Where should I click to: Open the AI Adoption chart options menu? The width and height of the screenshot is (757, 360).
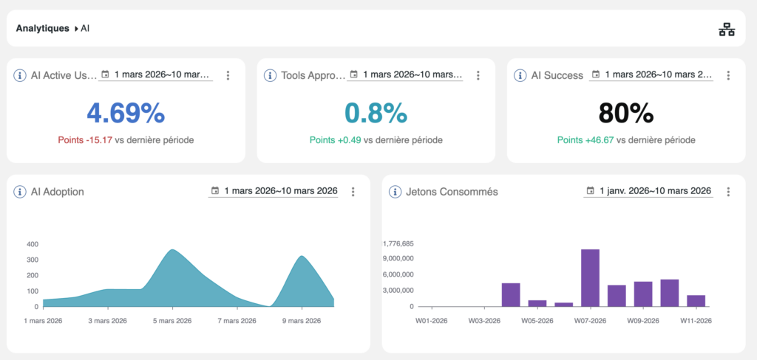[353, 192]
